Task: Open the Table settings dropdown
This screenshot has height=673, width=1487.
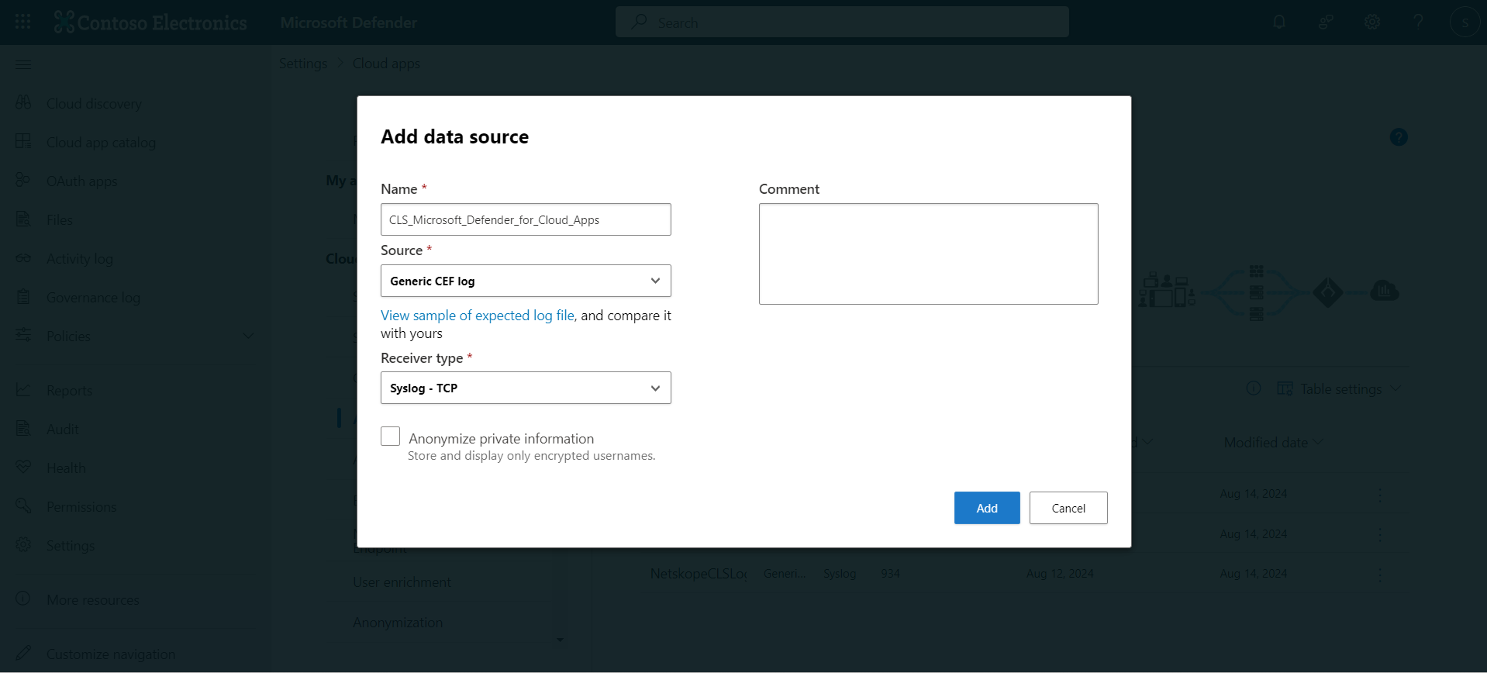Action: point(1339,388)
